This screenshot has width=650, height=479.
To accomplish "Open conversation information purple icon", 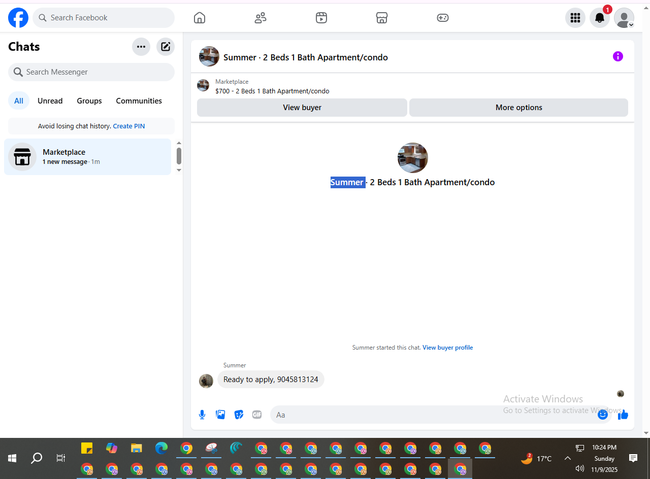I will tap(618, 56).
